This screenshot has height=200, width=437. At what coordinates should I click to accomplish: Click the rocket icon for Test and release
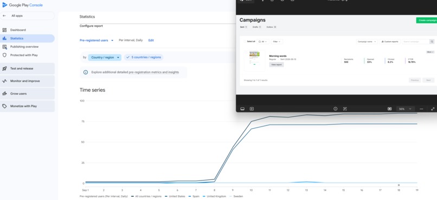pyautogui.click(x=4, y=68)
